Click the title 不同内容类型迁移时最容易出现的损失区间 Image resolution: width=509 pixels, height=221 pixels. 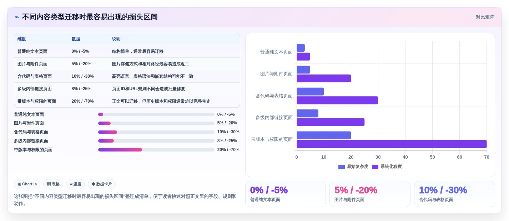[90, 17]
